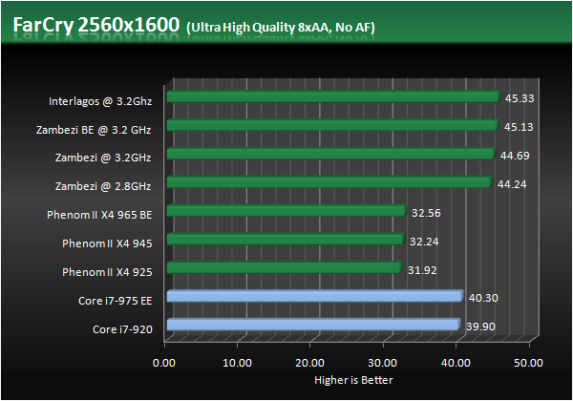Select the 'Zambezi @ 3.2GHz' label
The width and height of the screenshot is (573, 401).
[x=103, y=158]
